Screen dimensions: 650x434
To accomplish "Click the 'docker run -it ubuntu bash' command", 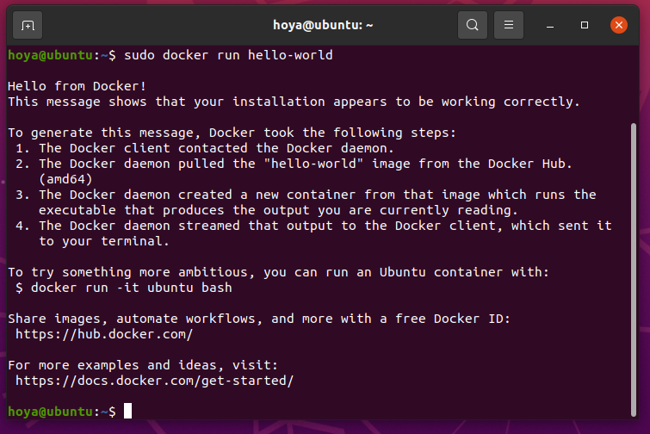I will coord(132,288).
